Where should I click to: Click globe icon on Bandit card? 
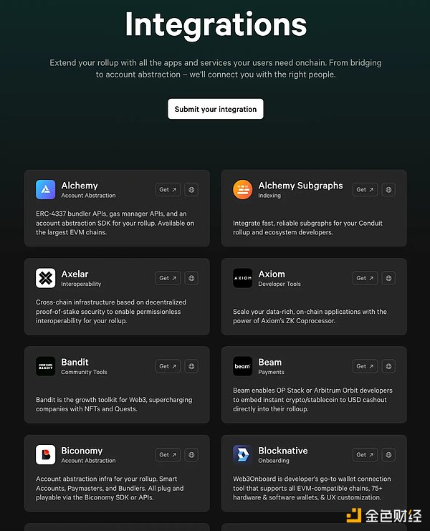pyautogui.click(x=191, y=366)
